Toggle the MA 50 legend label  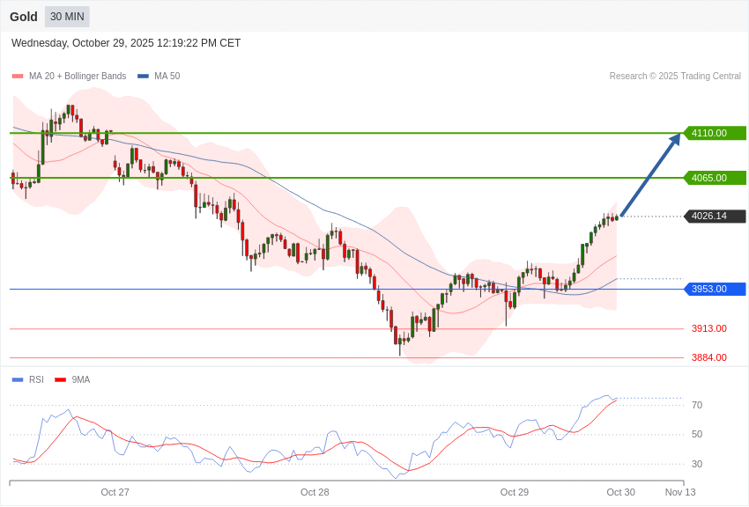[167, 77]
